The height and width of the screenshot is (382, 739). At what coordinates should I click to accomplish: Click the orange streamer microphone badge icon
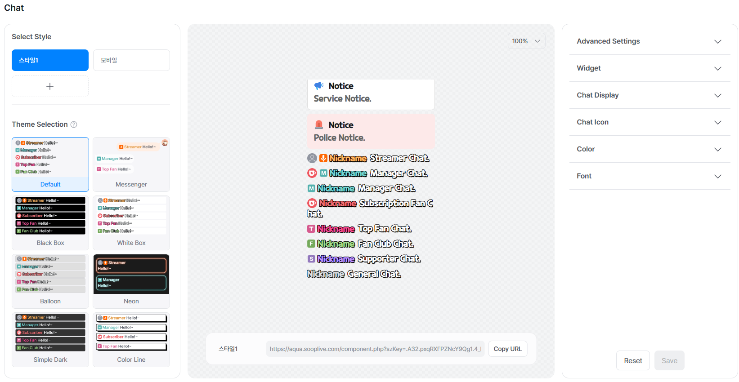[323, 158]
